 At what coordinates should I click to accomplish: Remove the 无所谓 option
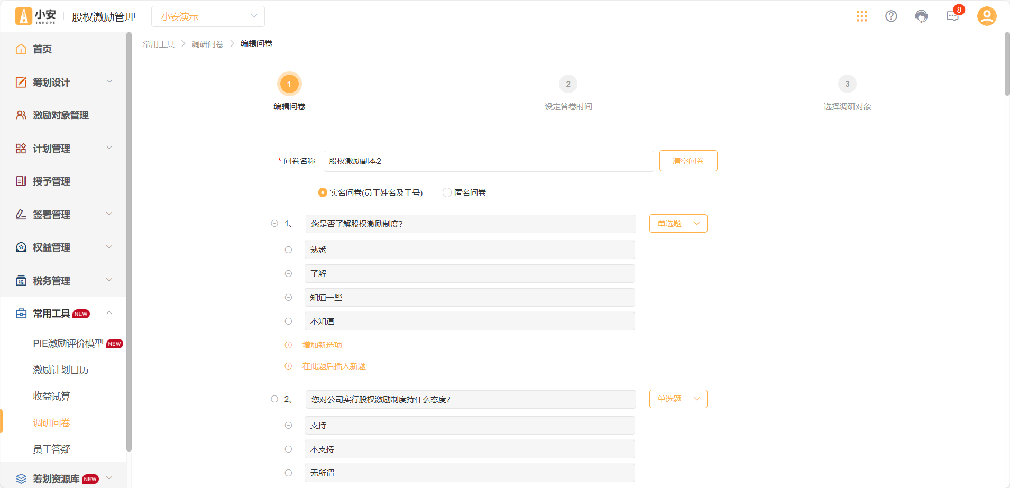point(288,473)
